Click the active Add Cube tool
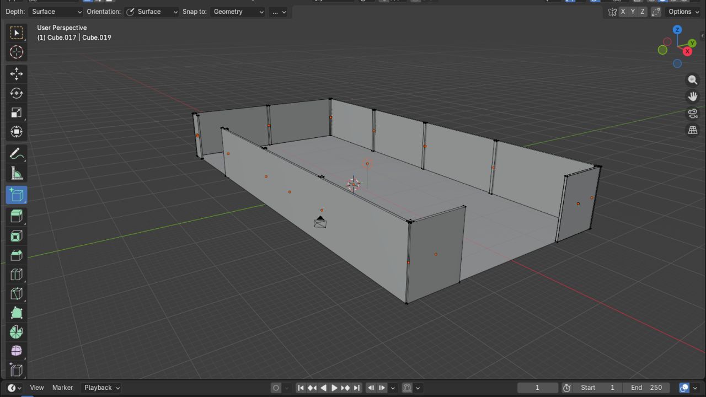The width and height of the screenshot is (706, 397). [17, 195]
